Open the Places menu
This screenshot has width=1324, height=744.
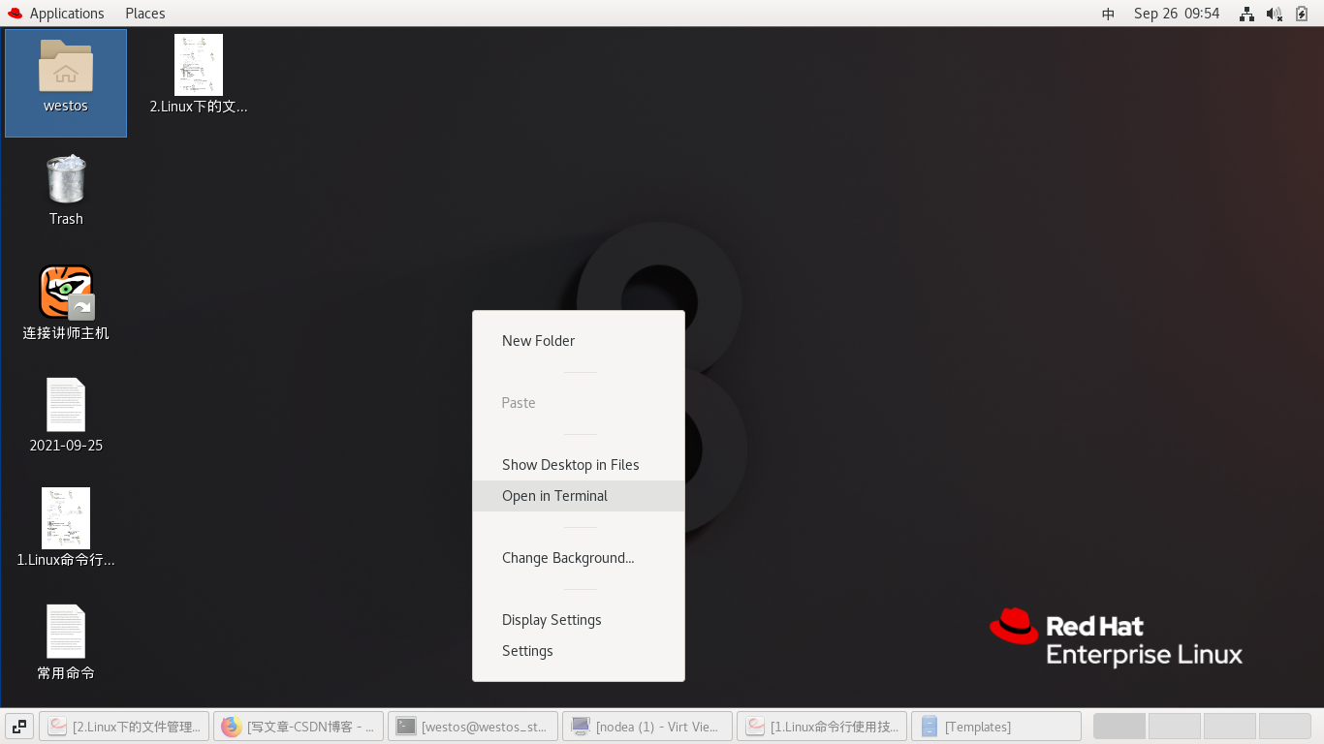(145, 14)
